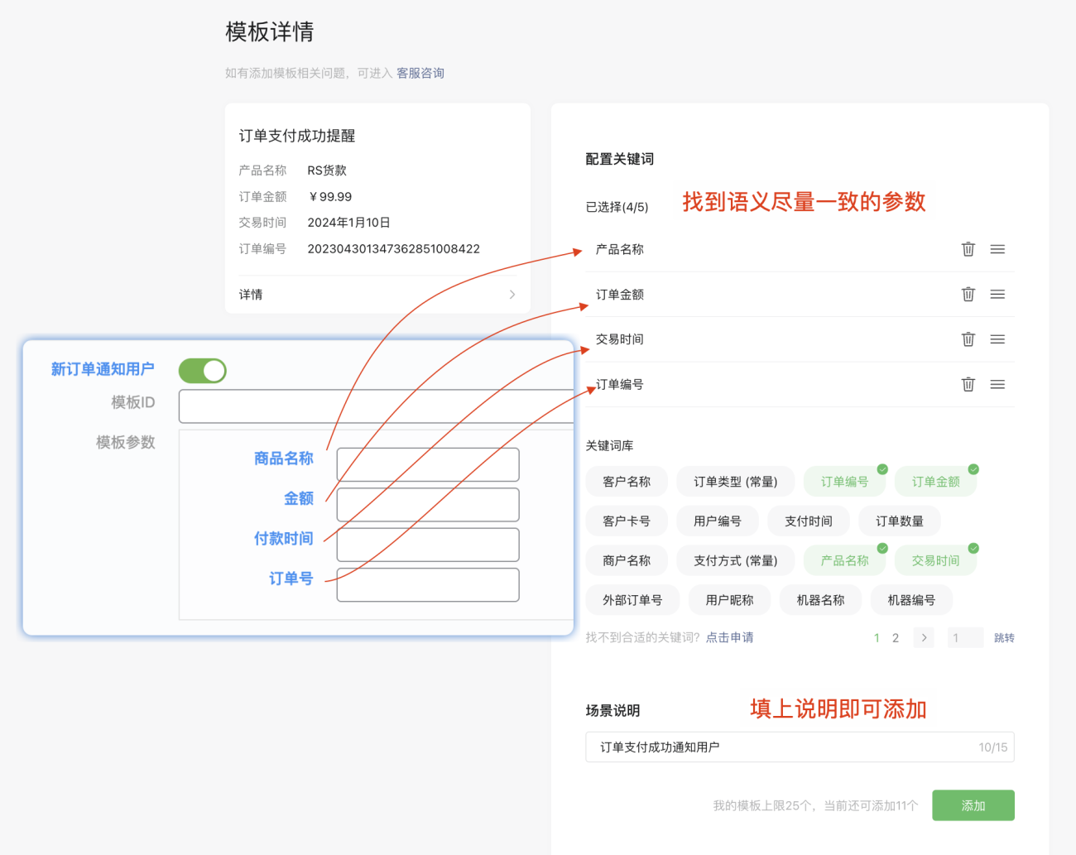Delete the 订单金额 keyword using trash icon

pyautogui.click(x=968, y=294)
